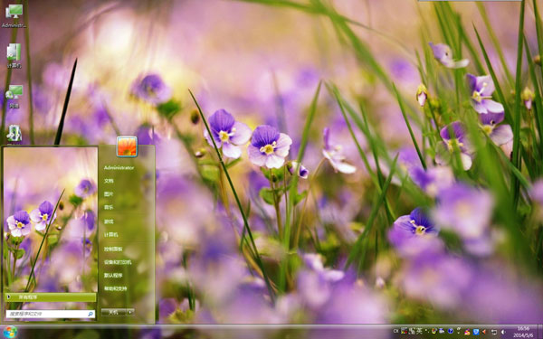Click the sunflower user account picture
543x339 pixels.
[x=127, y=146]
